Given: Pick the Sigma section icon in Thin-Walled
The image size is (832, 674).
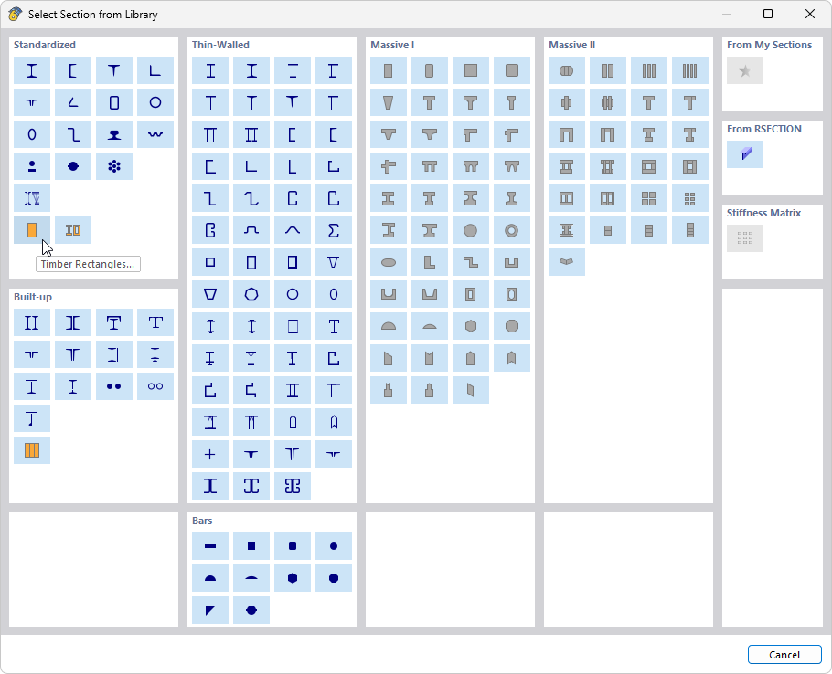Looking at the screenshot, I should tap(334, 230).
